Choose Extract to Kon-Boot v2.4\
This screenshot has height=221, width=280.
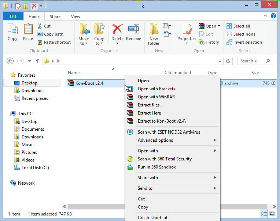[173, 121]
